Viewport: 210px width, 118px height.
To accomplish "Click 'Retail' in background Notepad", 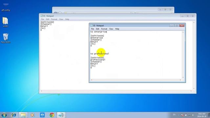I will (44, 26).
